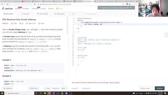Click the Type here to search box
The image size is (168, 95).
[19, 93]
